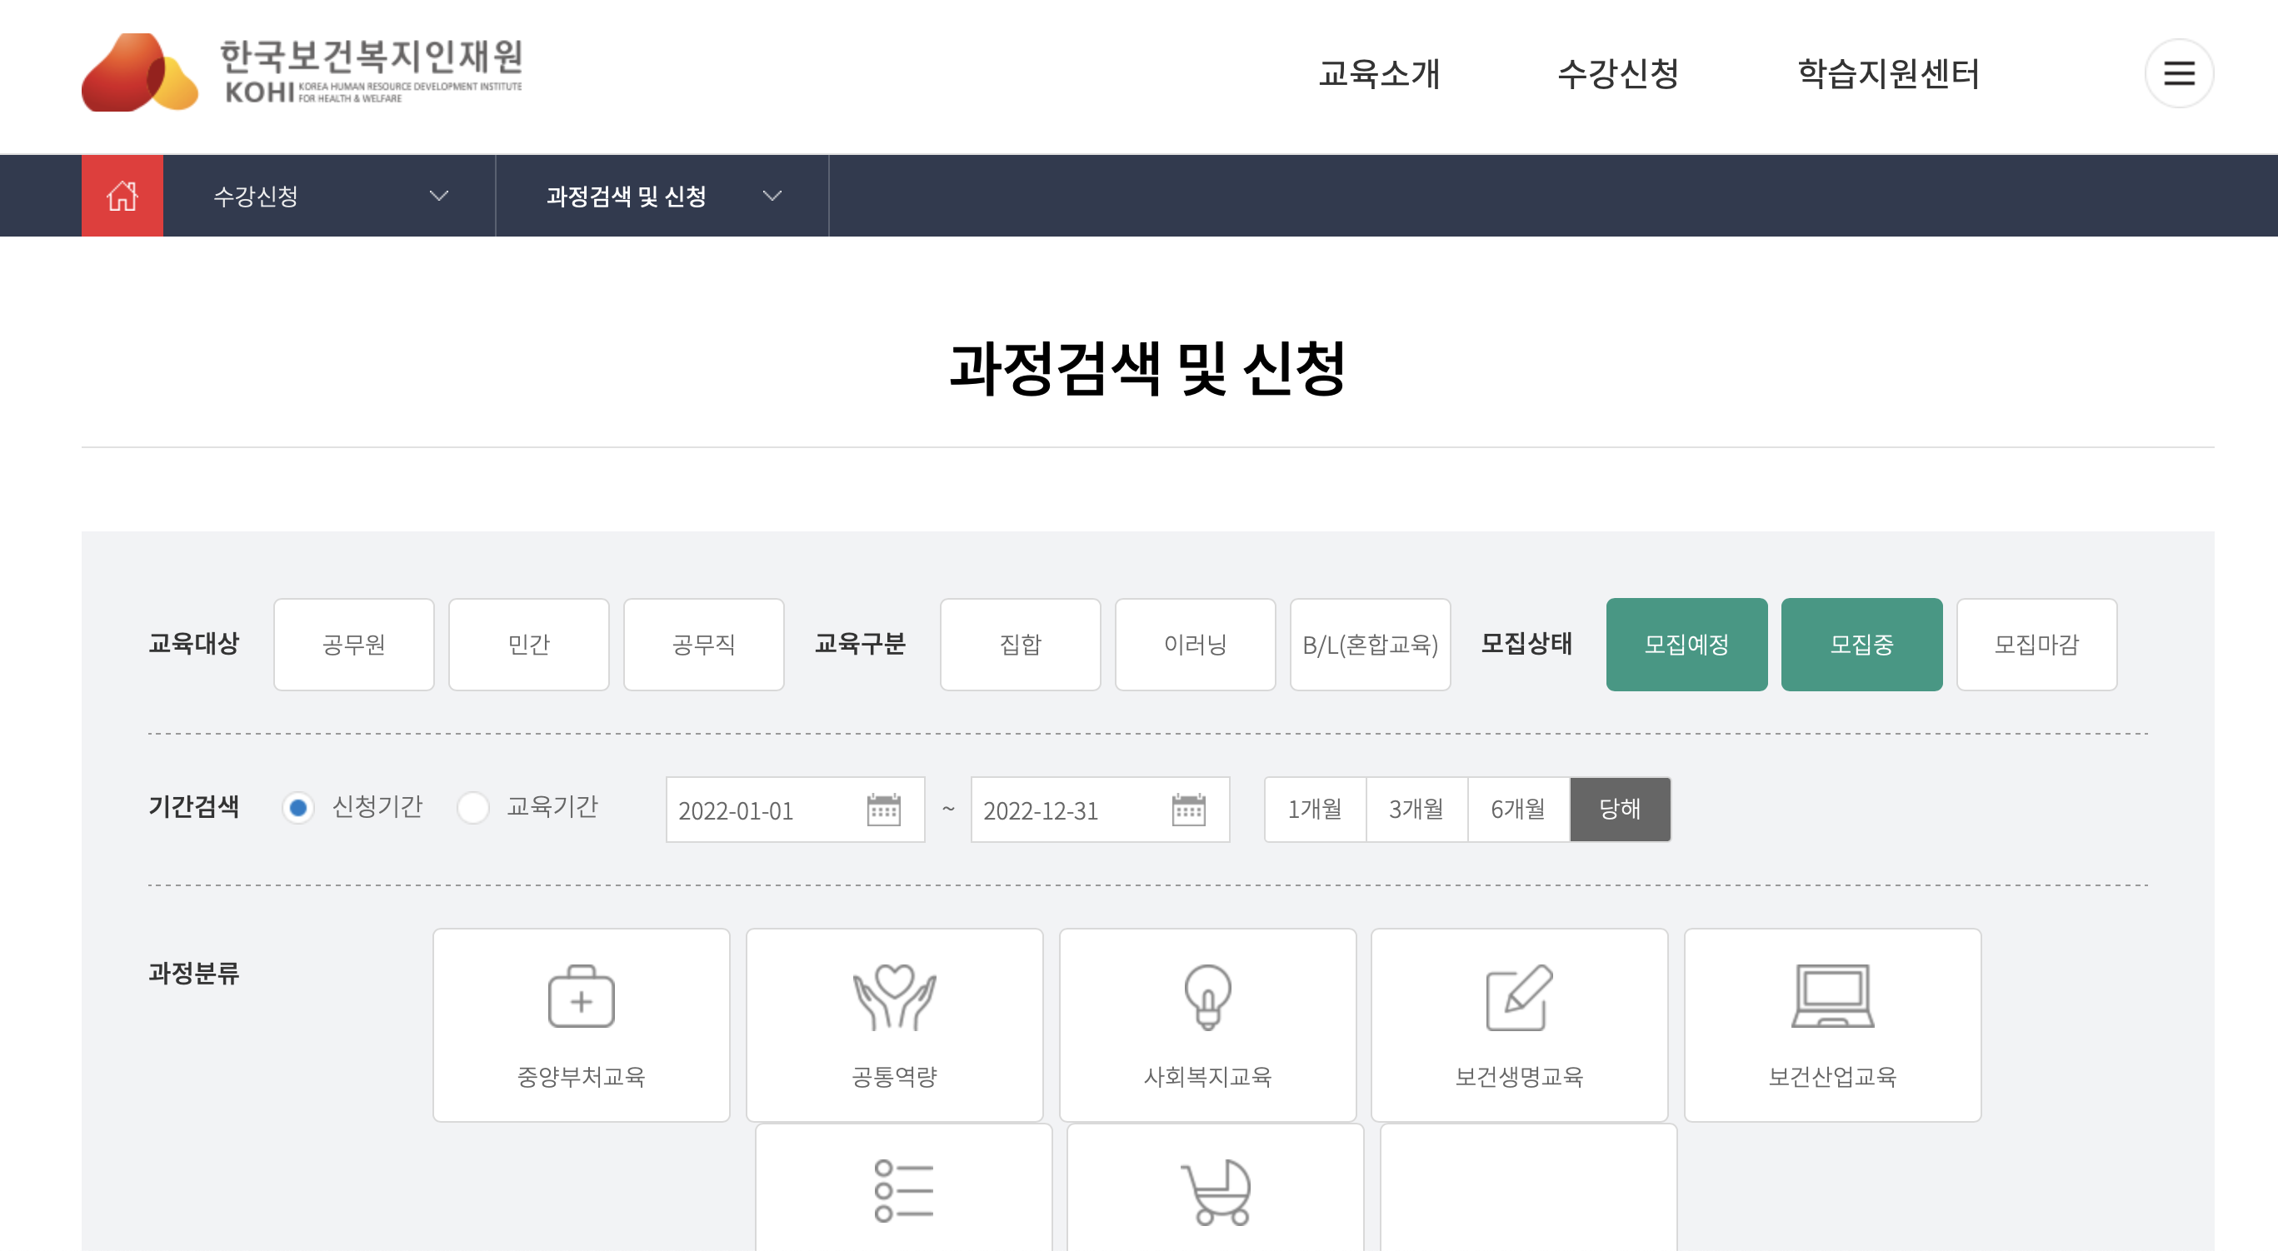
Task: Select 교육기간 radio button
Action: click(473, 807)
